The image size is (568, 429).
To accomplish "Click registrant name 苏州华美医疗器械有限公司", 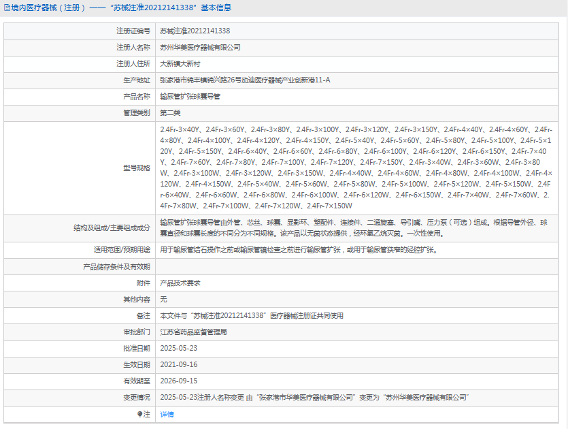I will pos(200,48).
